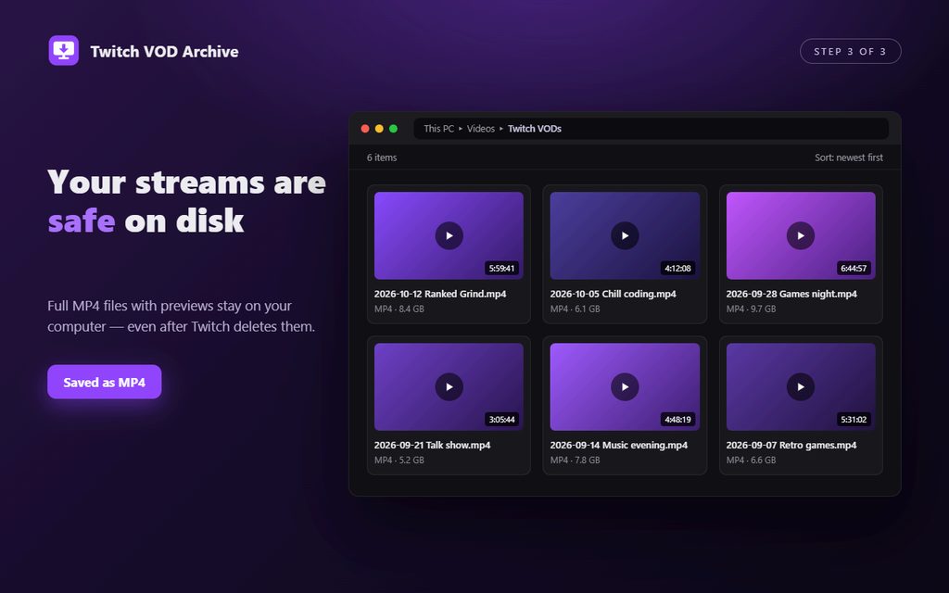The height and width of the screenshot is (593, 949).
Task: Click the 6:44:57 duration badge
Action: click(x=854, y=268)
